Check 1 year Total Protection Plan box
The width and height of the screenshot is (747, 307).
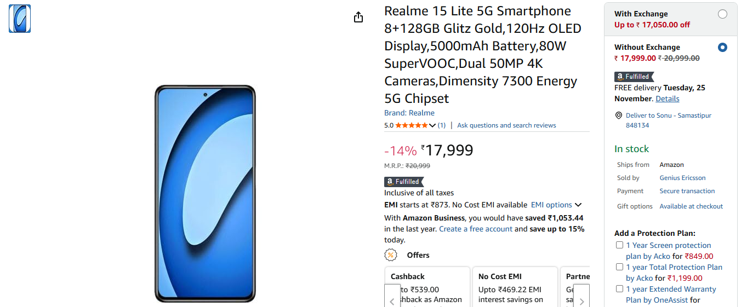(x=619, y=267)
